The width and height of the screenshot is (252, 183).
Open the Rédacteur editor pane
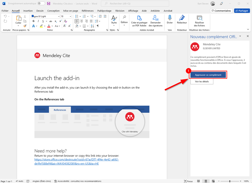[182, 20]
